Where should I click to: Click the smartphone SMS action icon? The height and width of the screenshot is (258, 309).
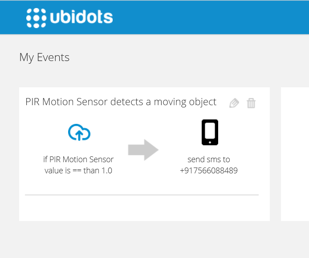(x=210, y=132)
